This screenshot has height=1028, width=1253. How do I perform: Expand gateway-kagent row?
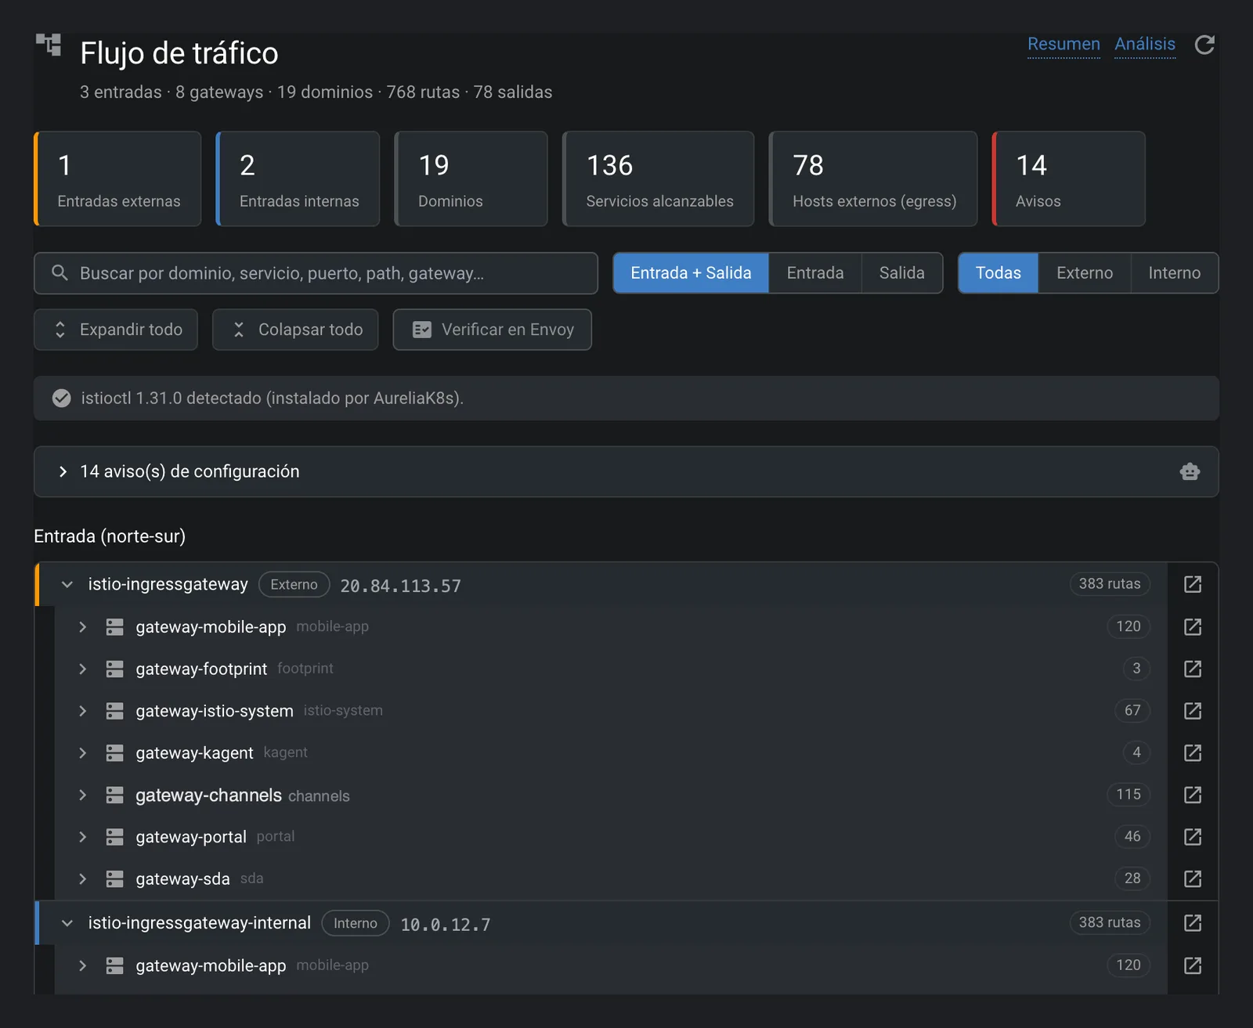click(82, 753)
